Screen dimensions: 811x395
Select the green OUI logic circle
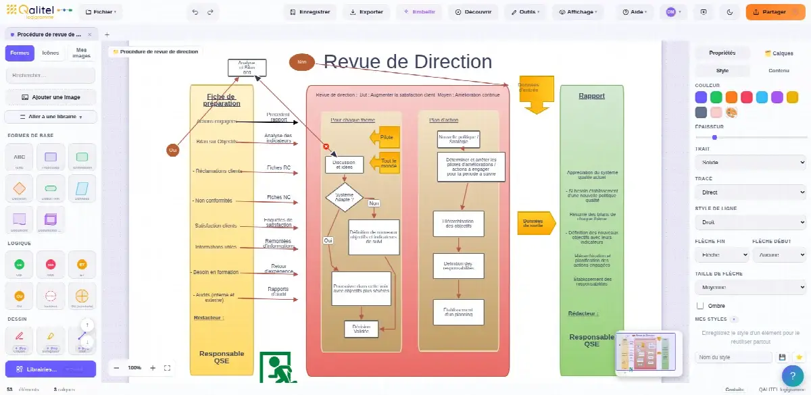pyautogui.click(x=20, y=265)
